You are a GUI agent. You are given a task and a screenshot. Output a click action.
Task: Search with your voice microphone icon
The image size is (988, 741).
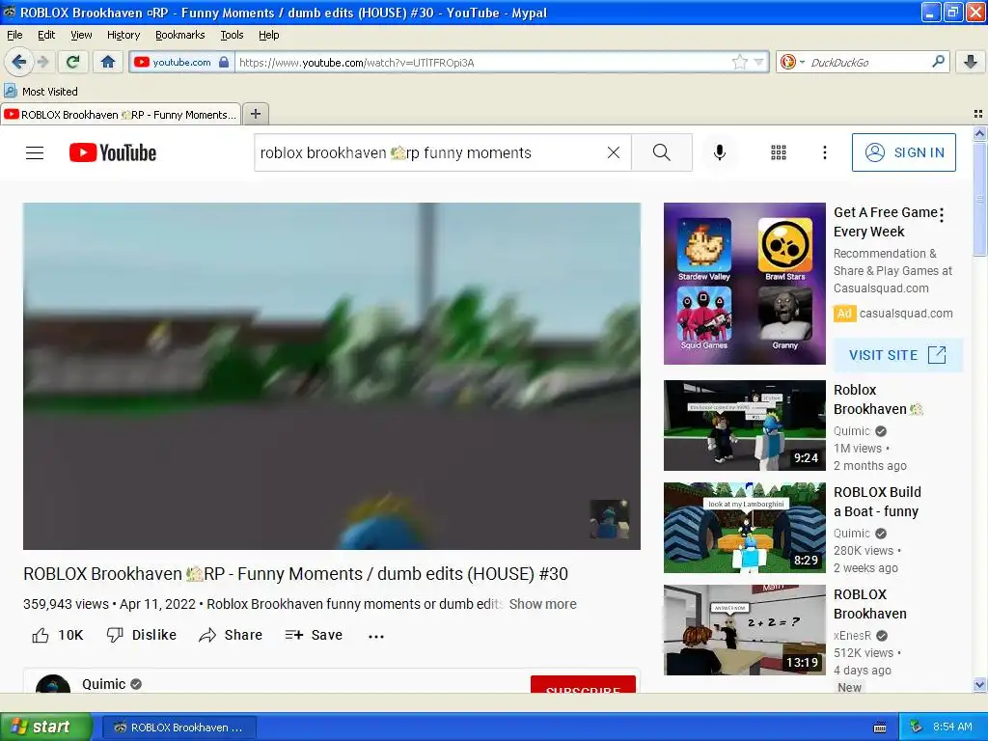[719, 152]
